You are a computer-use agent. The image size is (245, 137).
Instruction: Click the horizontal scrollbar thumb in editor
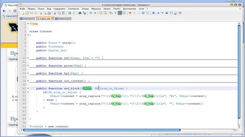click(x=102, y=130)
